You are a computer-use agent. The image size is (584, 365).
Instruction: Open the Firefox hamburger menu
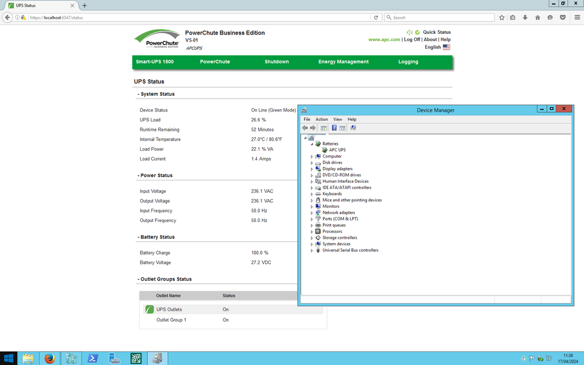578,18
